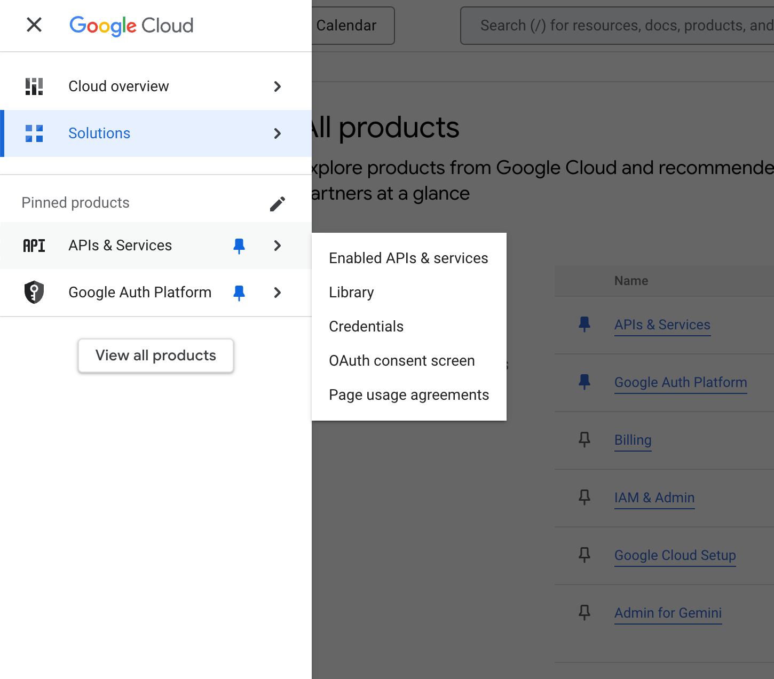Click the Solutions grid icon
This screenshot has height=679, width=774.
[34, 133]
